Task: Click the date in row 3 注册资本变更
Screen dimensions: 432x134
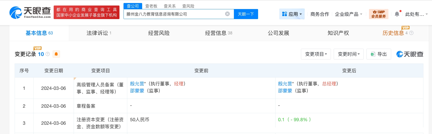Action: 53,123
